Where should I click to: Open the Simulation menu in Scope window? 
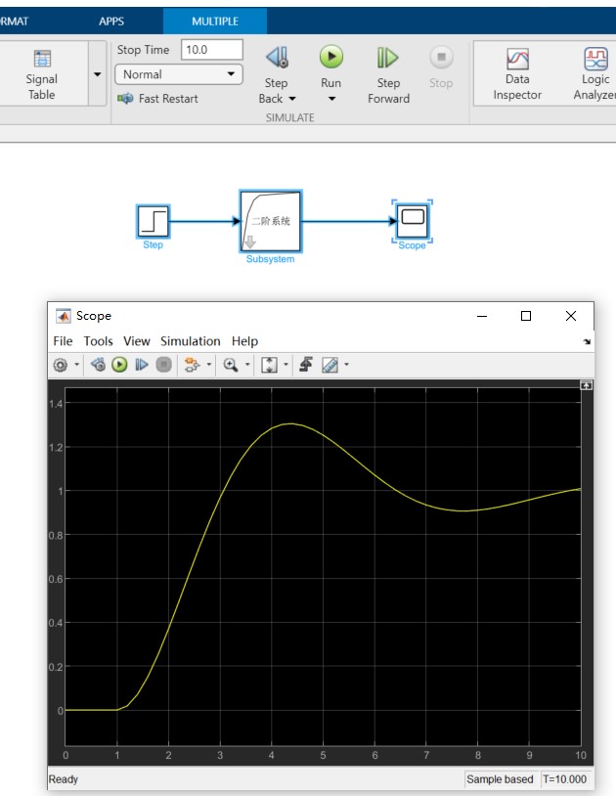point(191,341)
